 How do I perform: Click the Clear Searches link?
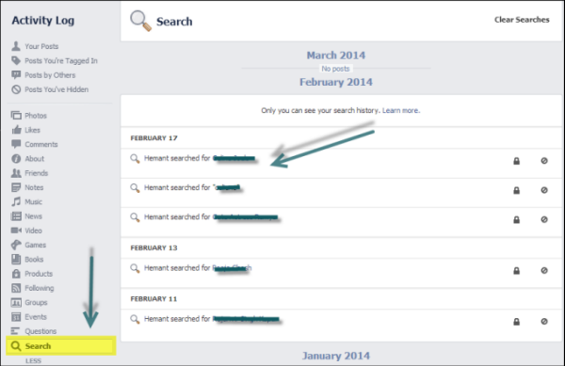pyautogui.click(x=522, y=20)
